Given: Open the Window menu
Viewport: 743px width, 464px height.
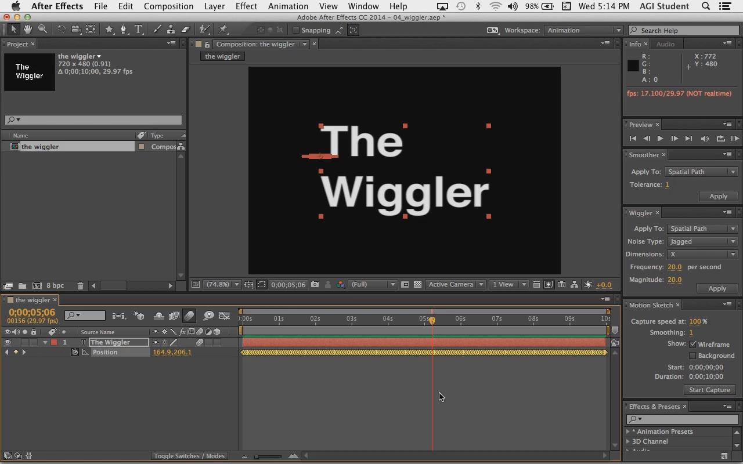Looking at the screenshot, I should pyautogui.click(x=363, y=6).
